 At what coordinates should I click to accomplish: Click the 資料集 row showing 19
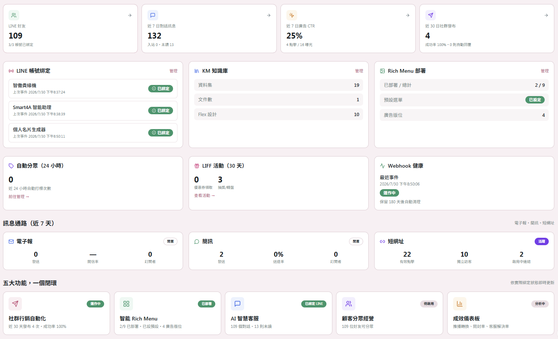click(x=279, y=85)
